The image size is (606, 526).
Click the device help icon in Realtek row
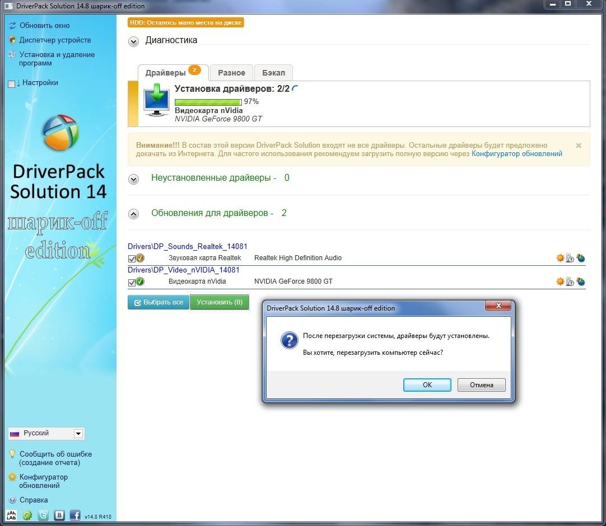pyautogui.click(x=570, y=258)
